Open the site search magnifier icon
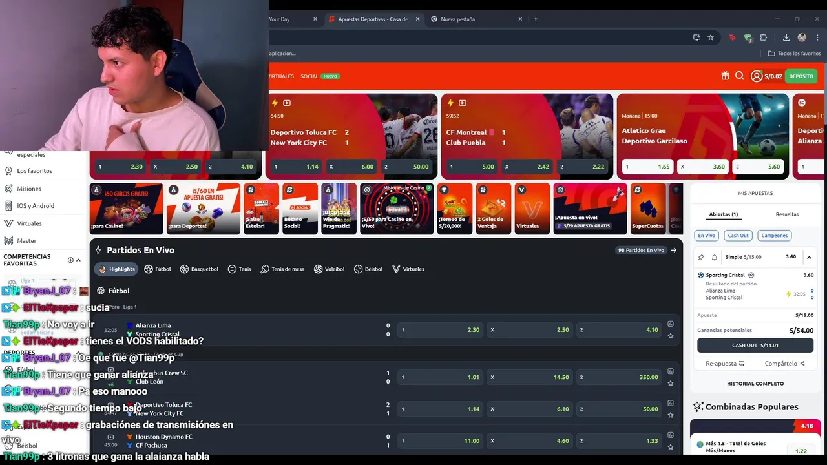The image size is (827, 465). 740,76
